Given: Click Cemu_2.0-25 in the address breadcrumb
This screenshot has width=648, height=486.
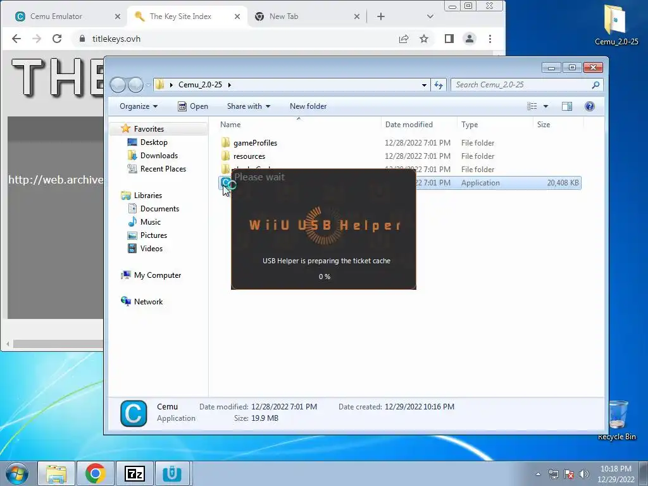Looking at the screenshot, I should (200, 85).
